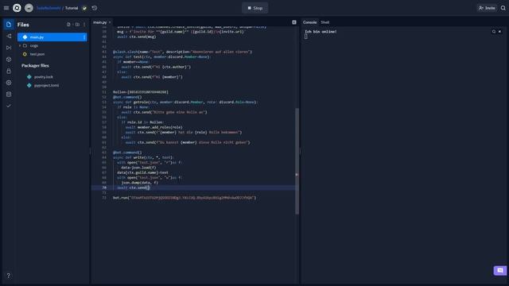Click the Rollen list line
Viewport: 509px width, 286px height.
141,92
